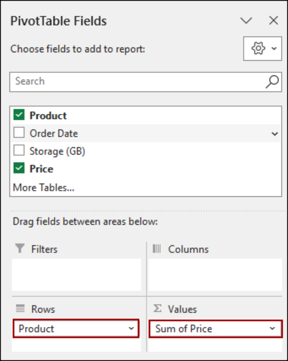Check the Order Date field checkbox
This screenshot has width=288, height=361.
tap(19, 133)
